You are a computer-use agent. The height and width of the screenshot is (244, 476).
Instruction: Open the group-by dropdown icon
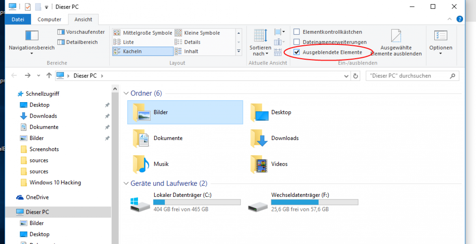click(x=279, y=32)
